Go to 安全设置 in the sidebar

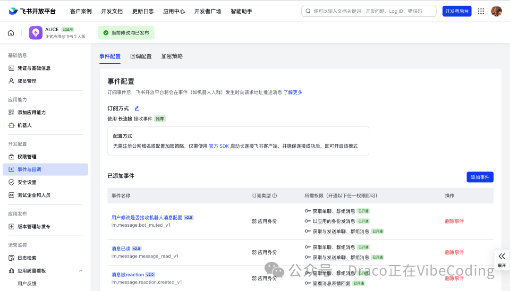tap(30, 182)
